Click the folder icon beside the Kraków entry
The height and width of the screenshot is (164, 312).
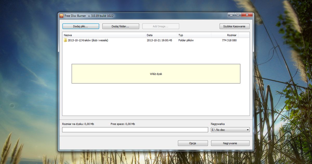pos(65,40)
